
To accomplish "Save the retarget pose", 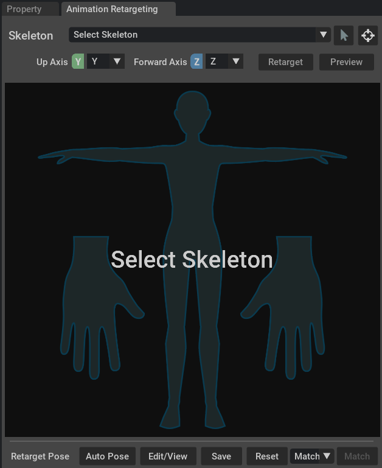I will click(x=221, y=456).
